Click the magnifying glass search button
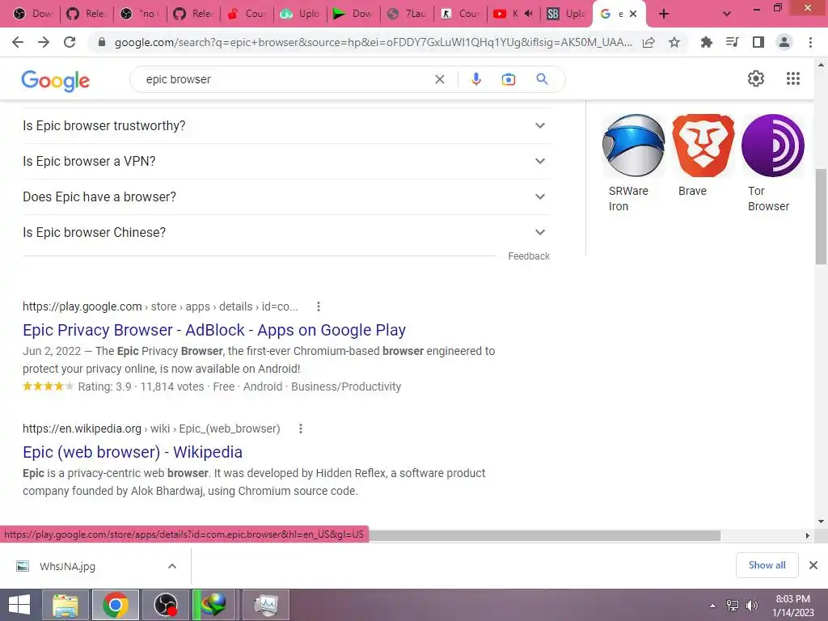 [543, 79]
